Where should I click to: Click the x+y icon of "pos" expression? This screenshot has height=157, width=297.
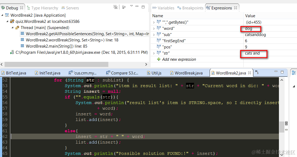coord(159,46)
